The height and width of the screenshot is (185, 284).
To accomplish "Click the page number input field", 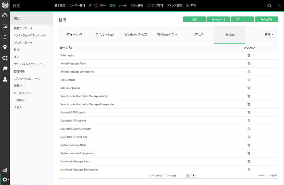I will [164, 176].
